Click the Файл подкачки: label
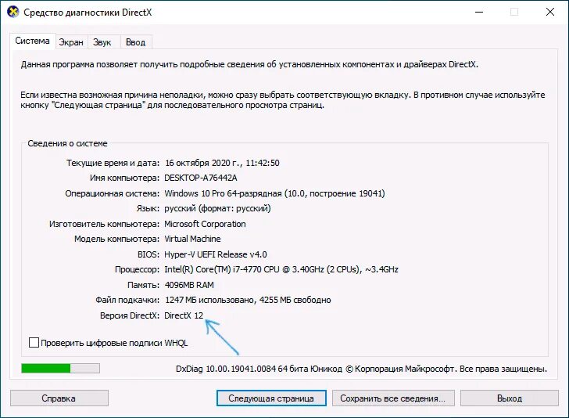 tap(127, 300)
